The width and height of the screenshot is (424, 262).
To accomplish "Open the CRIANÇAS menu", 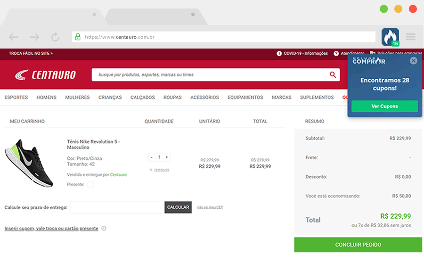I will click(110, 98).
